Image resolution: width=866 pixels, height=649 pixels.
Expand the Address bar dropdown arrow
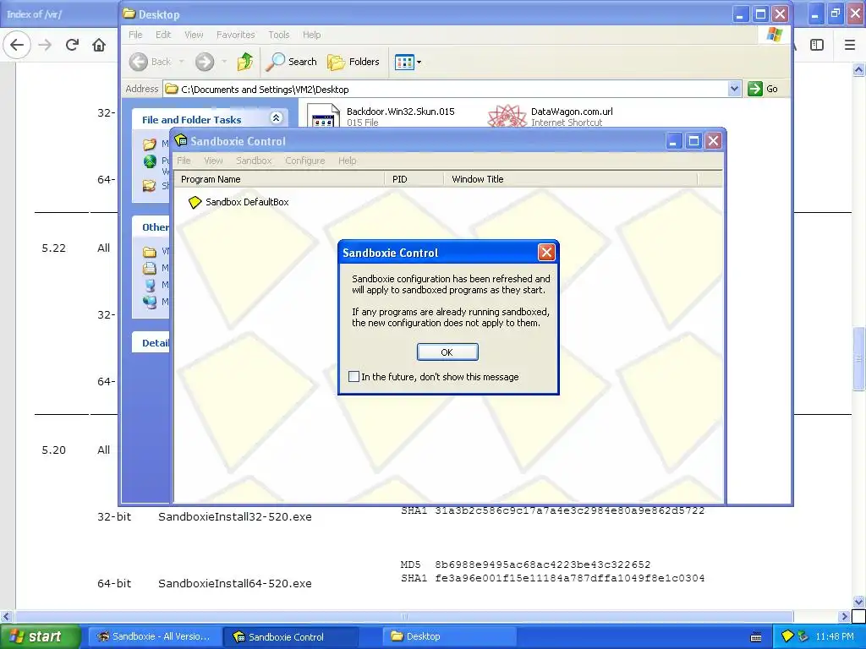point(734,88)
